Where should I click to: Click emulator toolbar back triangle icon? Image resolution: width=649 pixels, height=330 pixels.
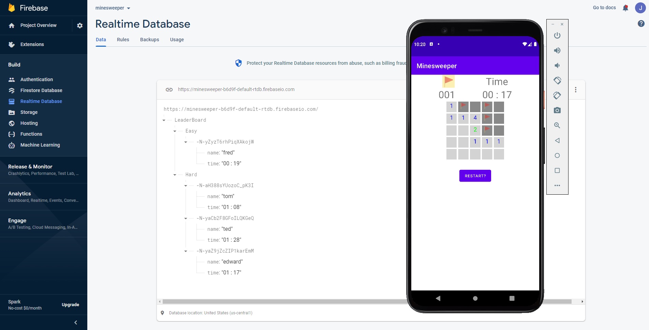click(557, 140)
